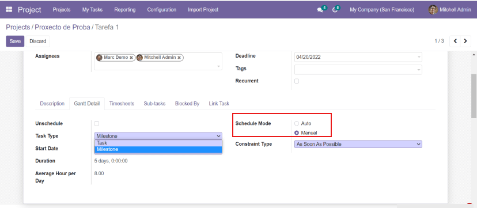Remove Marc Demo from assignees
This screenshot has width=477, height=208.
tap(131, 58)
